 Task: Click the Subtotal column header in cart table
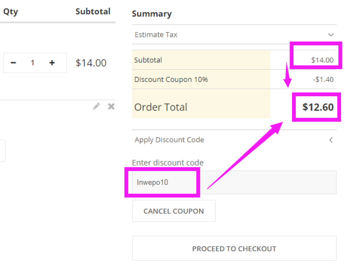[93, 12]
